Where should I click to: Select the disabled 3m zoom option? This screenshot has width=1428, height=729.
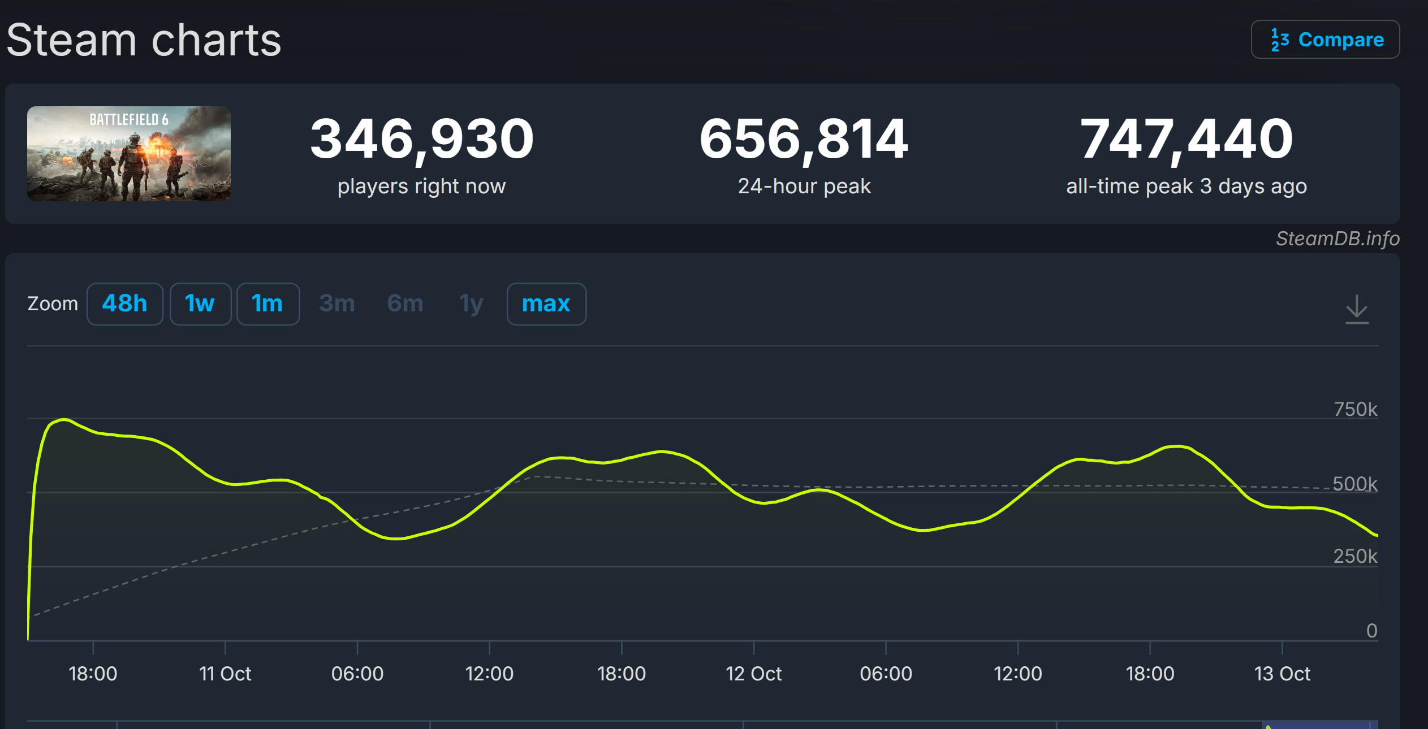tap(337, 304)
